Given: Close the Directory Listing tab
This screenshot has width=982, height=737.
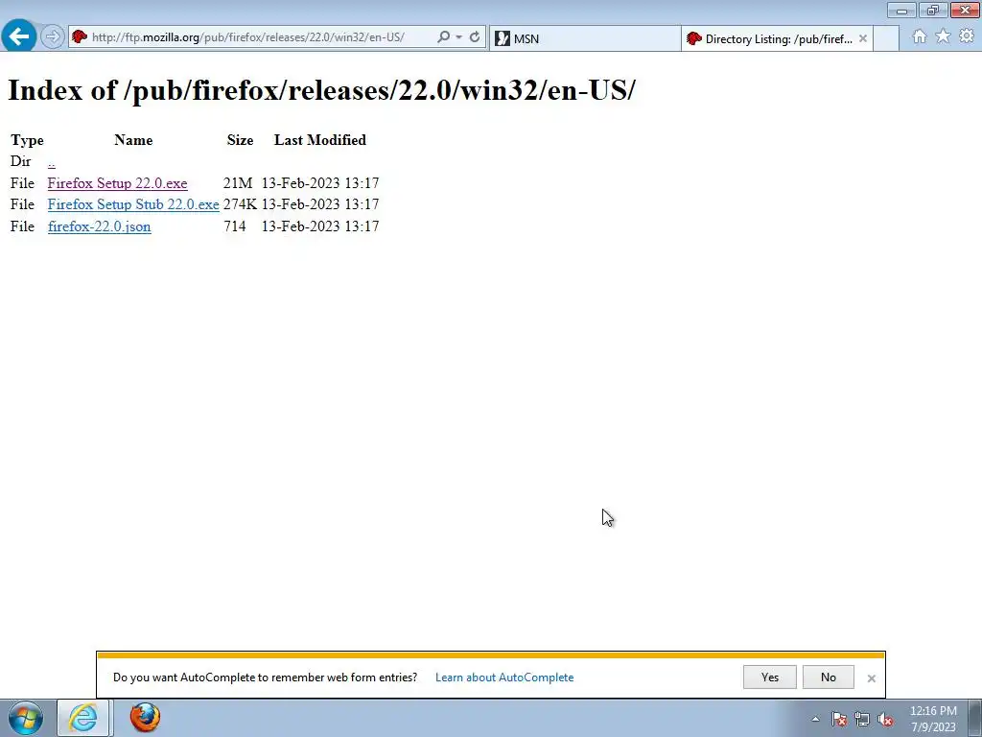Looking at the screenshot, I should click(x=863, y=38).
